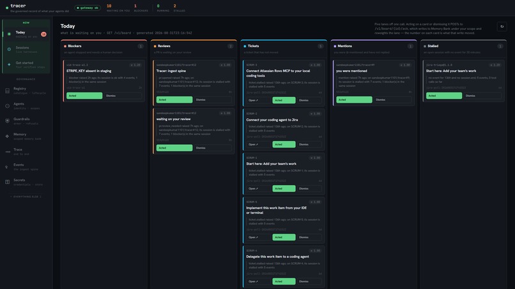Viewport: 515px width, 289px height.
Task: Click the stalled counter in top bar
Action: [x=179, y=8]
